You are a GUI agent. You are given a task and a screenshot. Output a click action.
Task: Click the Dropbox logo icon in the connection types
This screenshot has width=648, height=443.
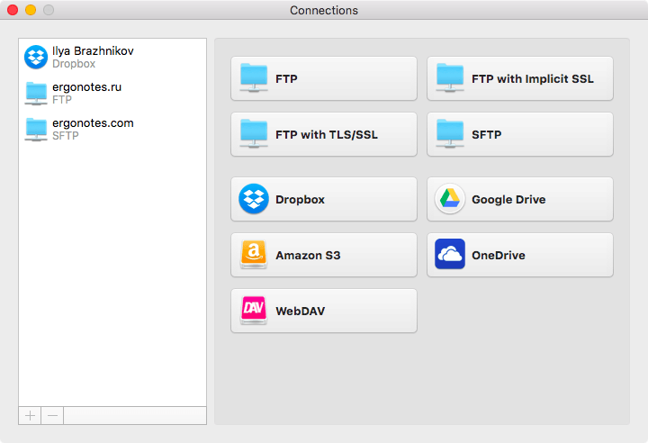click(254, 199)
